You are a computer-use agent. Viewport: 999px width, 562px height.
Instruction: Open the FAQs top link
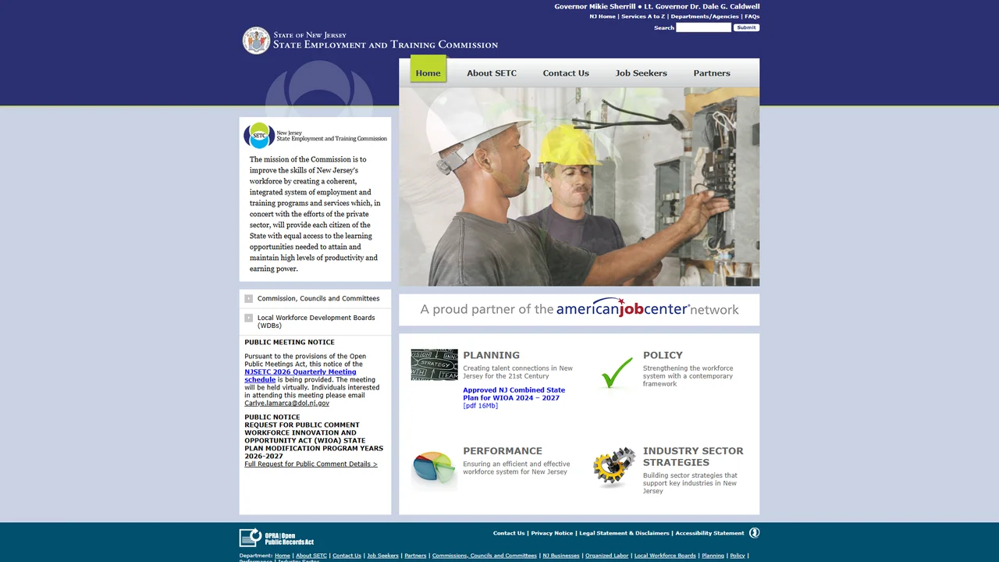click(752, 16)
